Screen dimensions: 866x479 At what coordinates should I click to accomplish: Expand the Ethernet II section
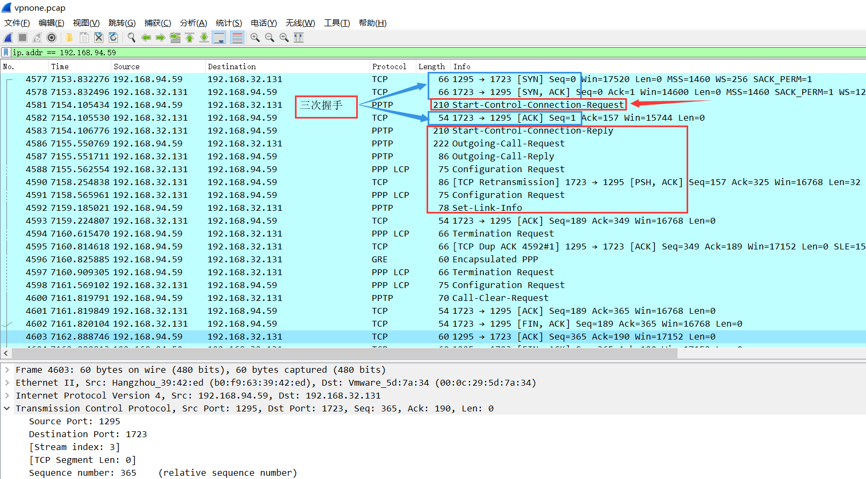7,383
